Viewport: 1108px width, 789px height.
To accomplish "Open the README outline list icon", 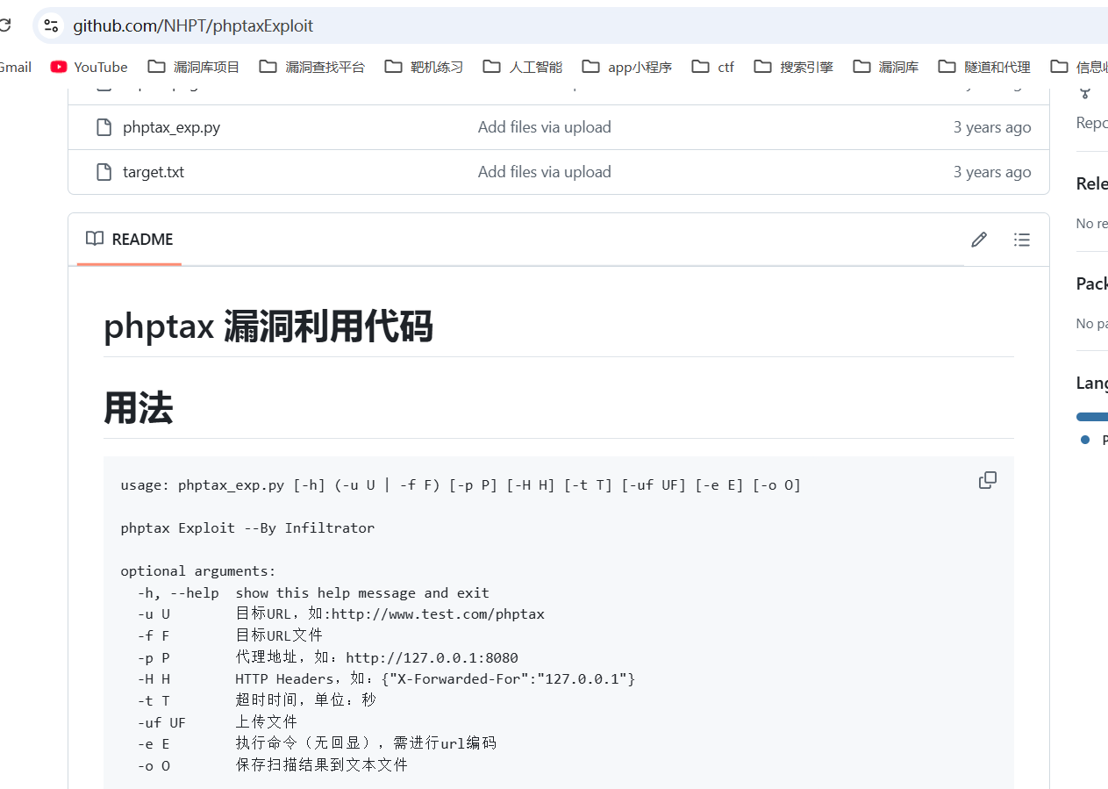I will tap(1021, 240).
